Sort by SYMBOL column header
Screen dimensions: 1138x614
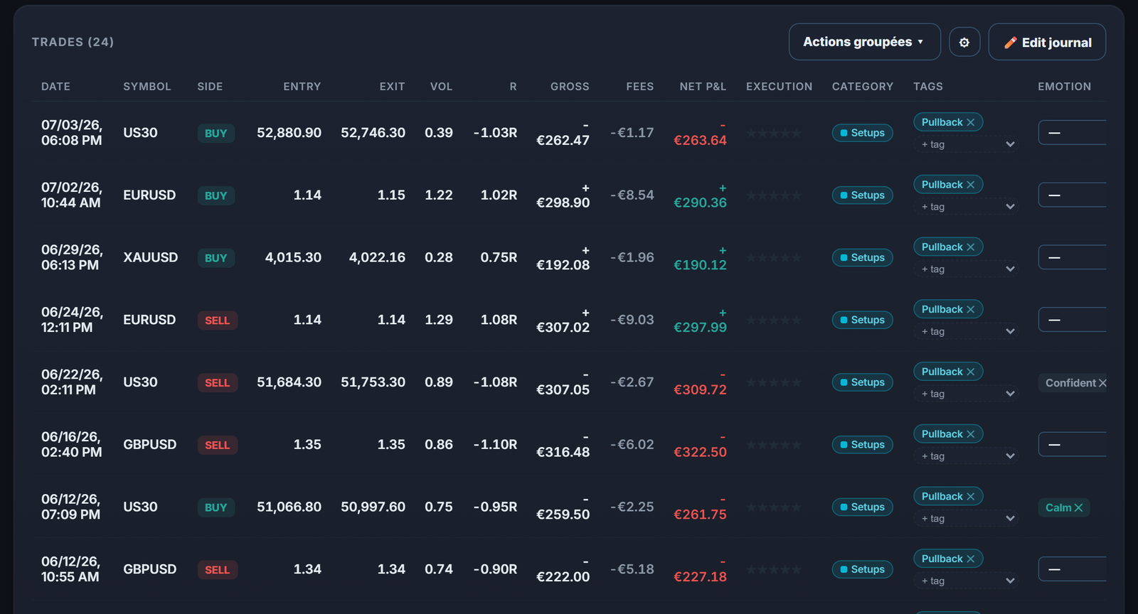coord(147,87)
